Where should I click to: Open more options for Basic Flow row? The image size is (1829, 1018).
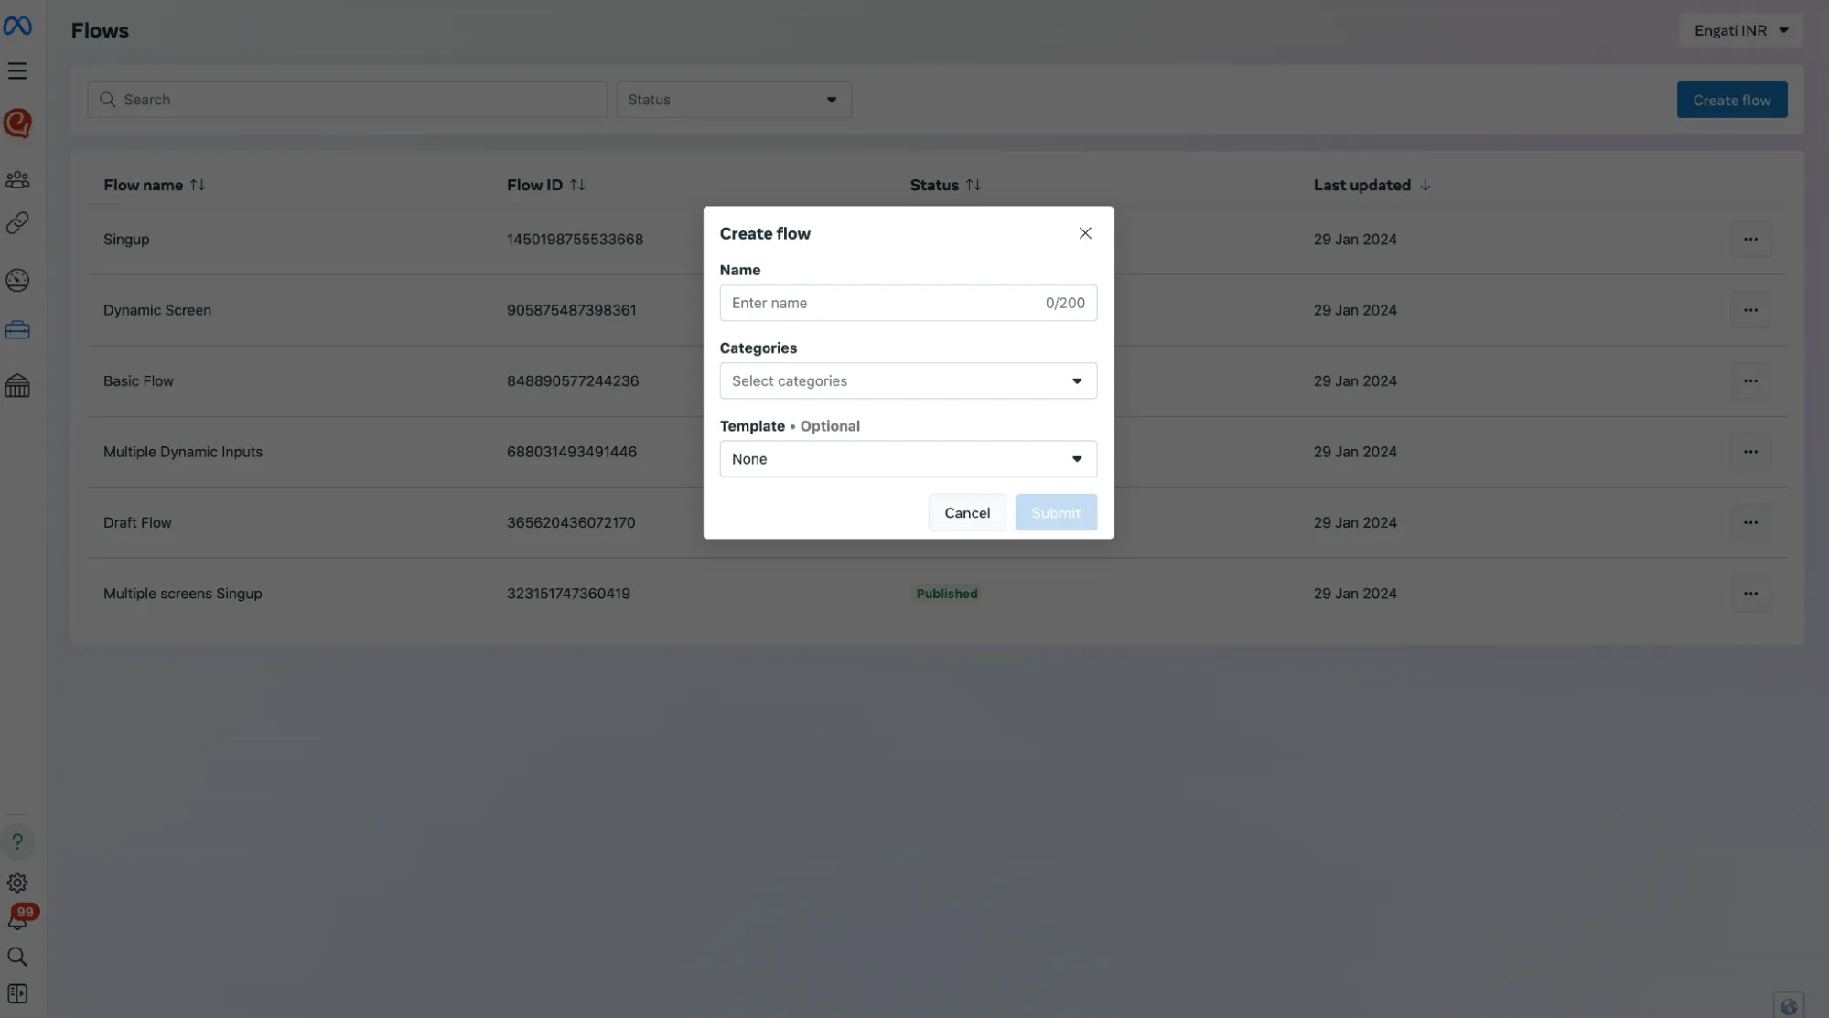[x=1750, y=380]
